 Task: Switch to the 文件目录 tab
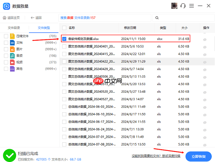pyautogui.click(x=14, y=28)
